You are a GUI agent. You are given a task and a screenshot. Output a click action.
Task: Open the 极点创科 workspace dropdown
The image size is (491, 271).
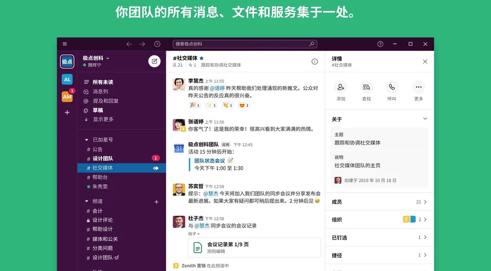point(96,58)
